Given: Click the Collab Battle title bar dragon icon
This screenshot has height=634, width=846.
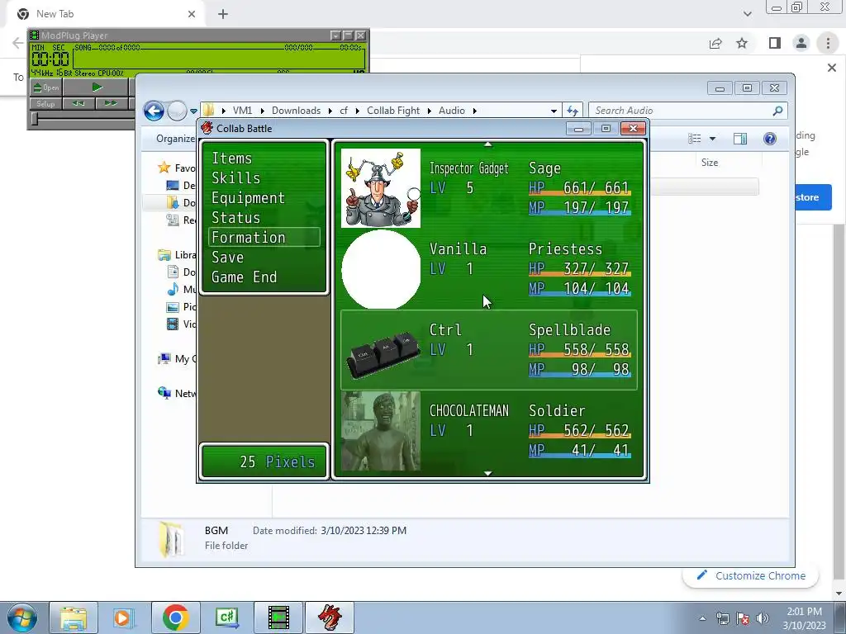Looking at the screenshot, I should click(x=207, y=128).
